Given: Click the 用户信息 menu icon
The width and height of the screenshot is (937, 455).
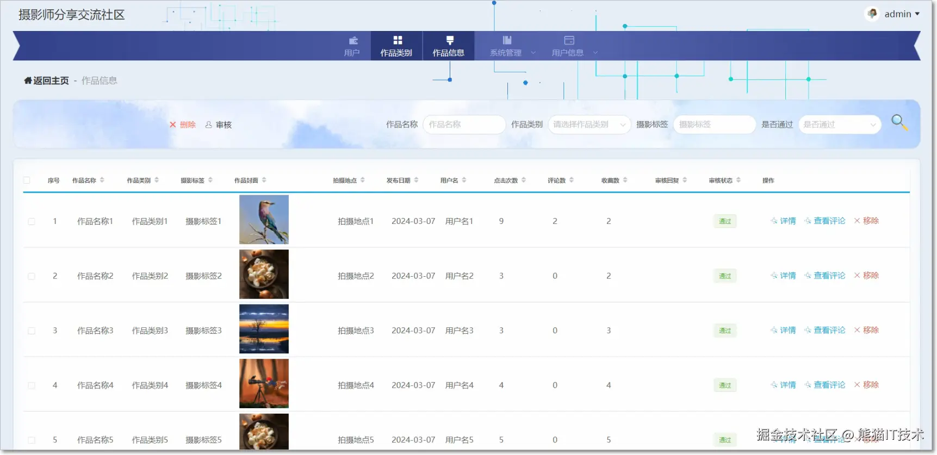Looking at the screenshot, I should [569, 40].
